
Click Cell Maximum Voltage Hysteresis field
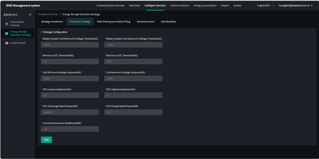(133, 78)
